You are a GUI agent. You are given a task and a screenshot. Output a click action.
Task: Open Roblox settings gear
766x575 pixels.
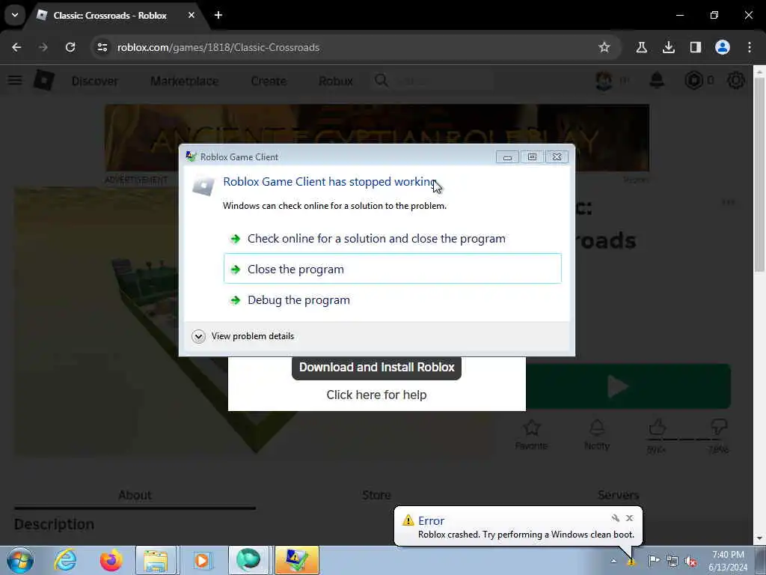tap(736, 80)
